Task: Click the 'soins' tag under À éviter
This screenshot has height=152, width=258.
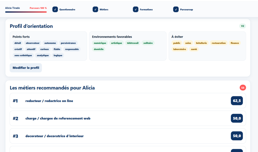Action: tap(188, 43)
